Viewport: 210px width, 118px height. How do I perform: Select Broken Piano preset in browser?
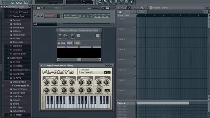[19, 82]
